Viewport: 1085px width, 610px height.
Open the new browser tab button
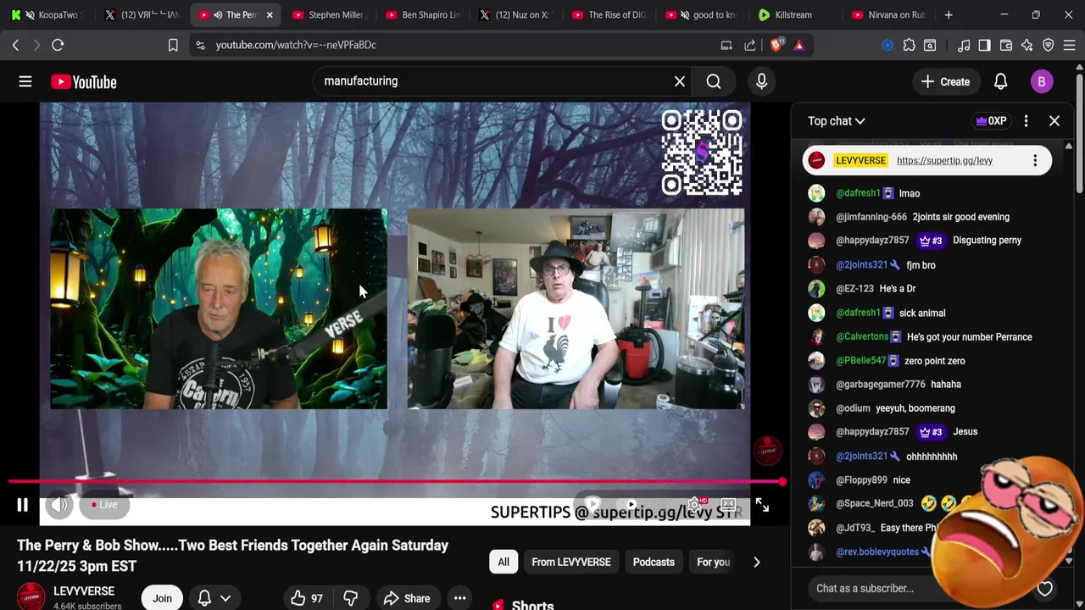click(949, 14)
